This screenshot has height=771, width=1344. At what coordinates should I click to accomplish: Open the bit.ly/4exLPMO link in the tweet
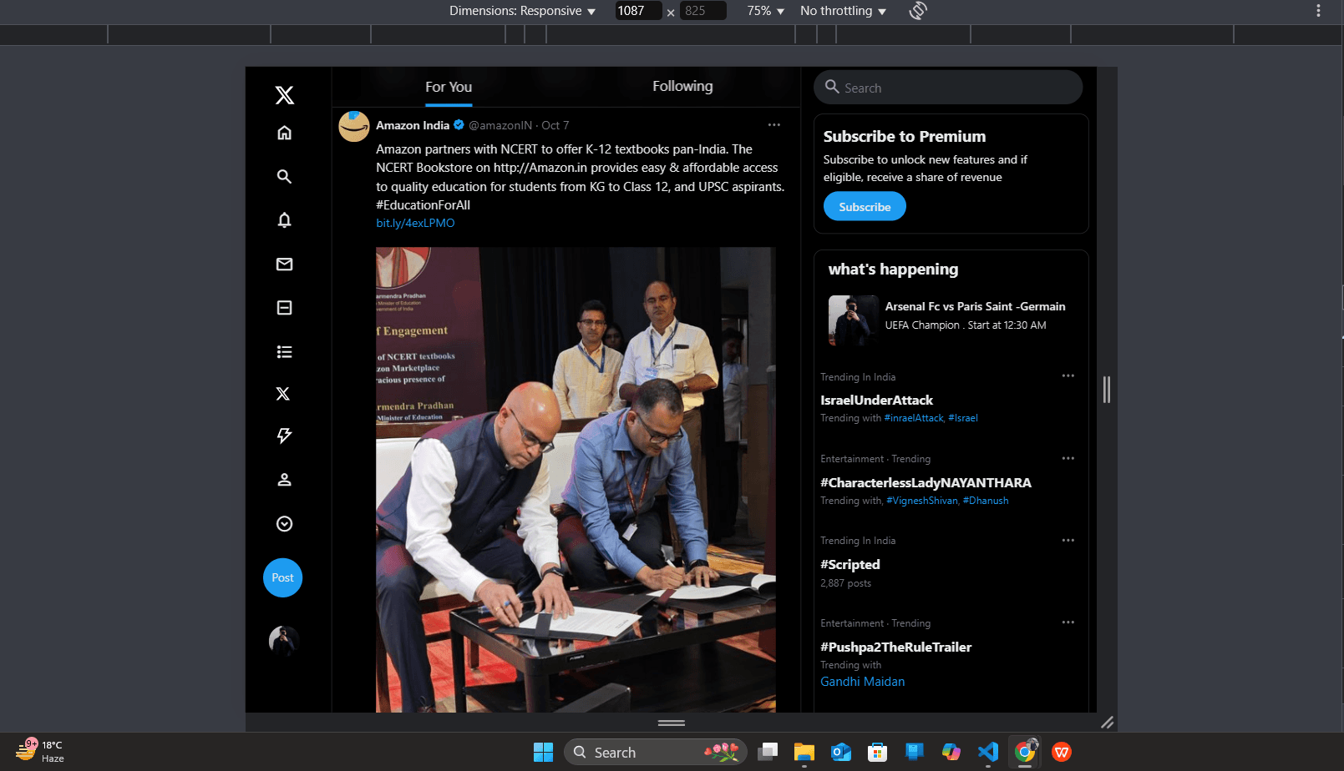[x=415, y=224]
